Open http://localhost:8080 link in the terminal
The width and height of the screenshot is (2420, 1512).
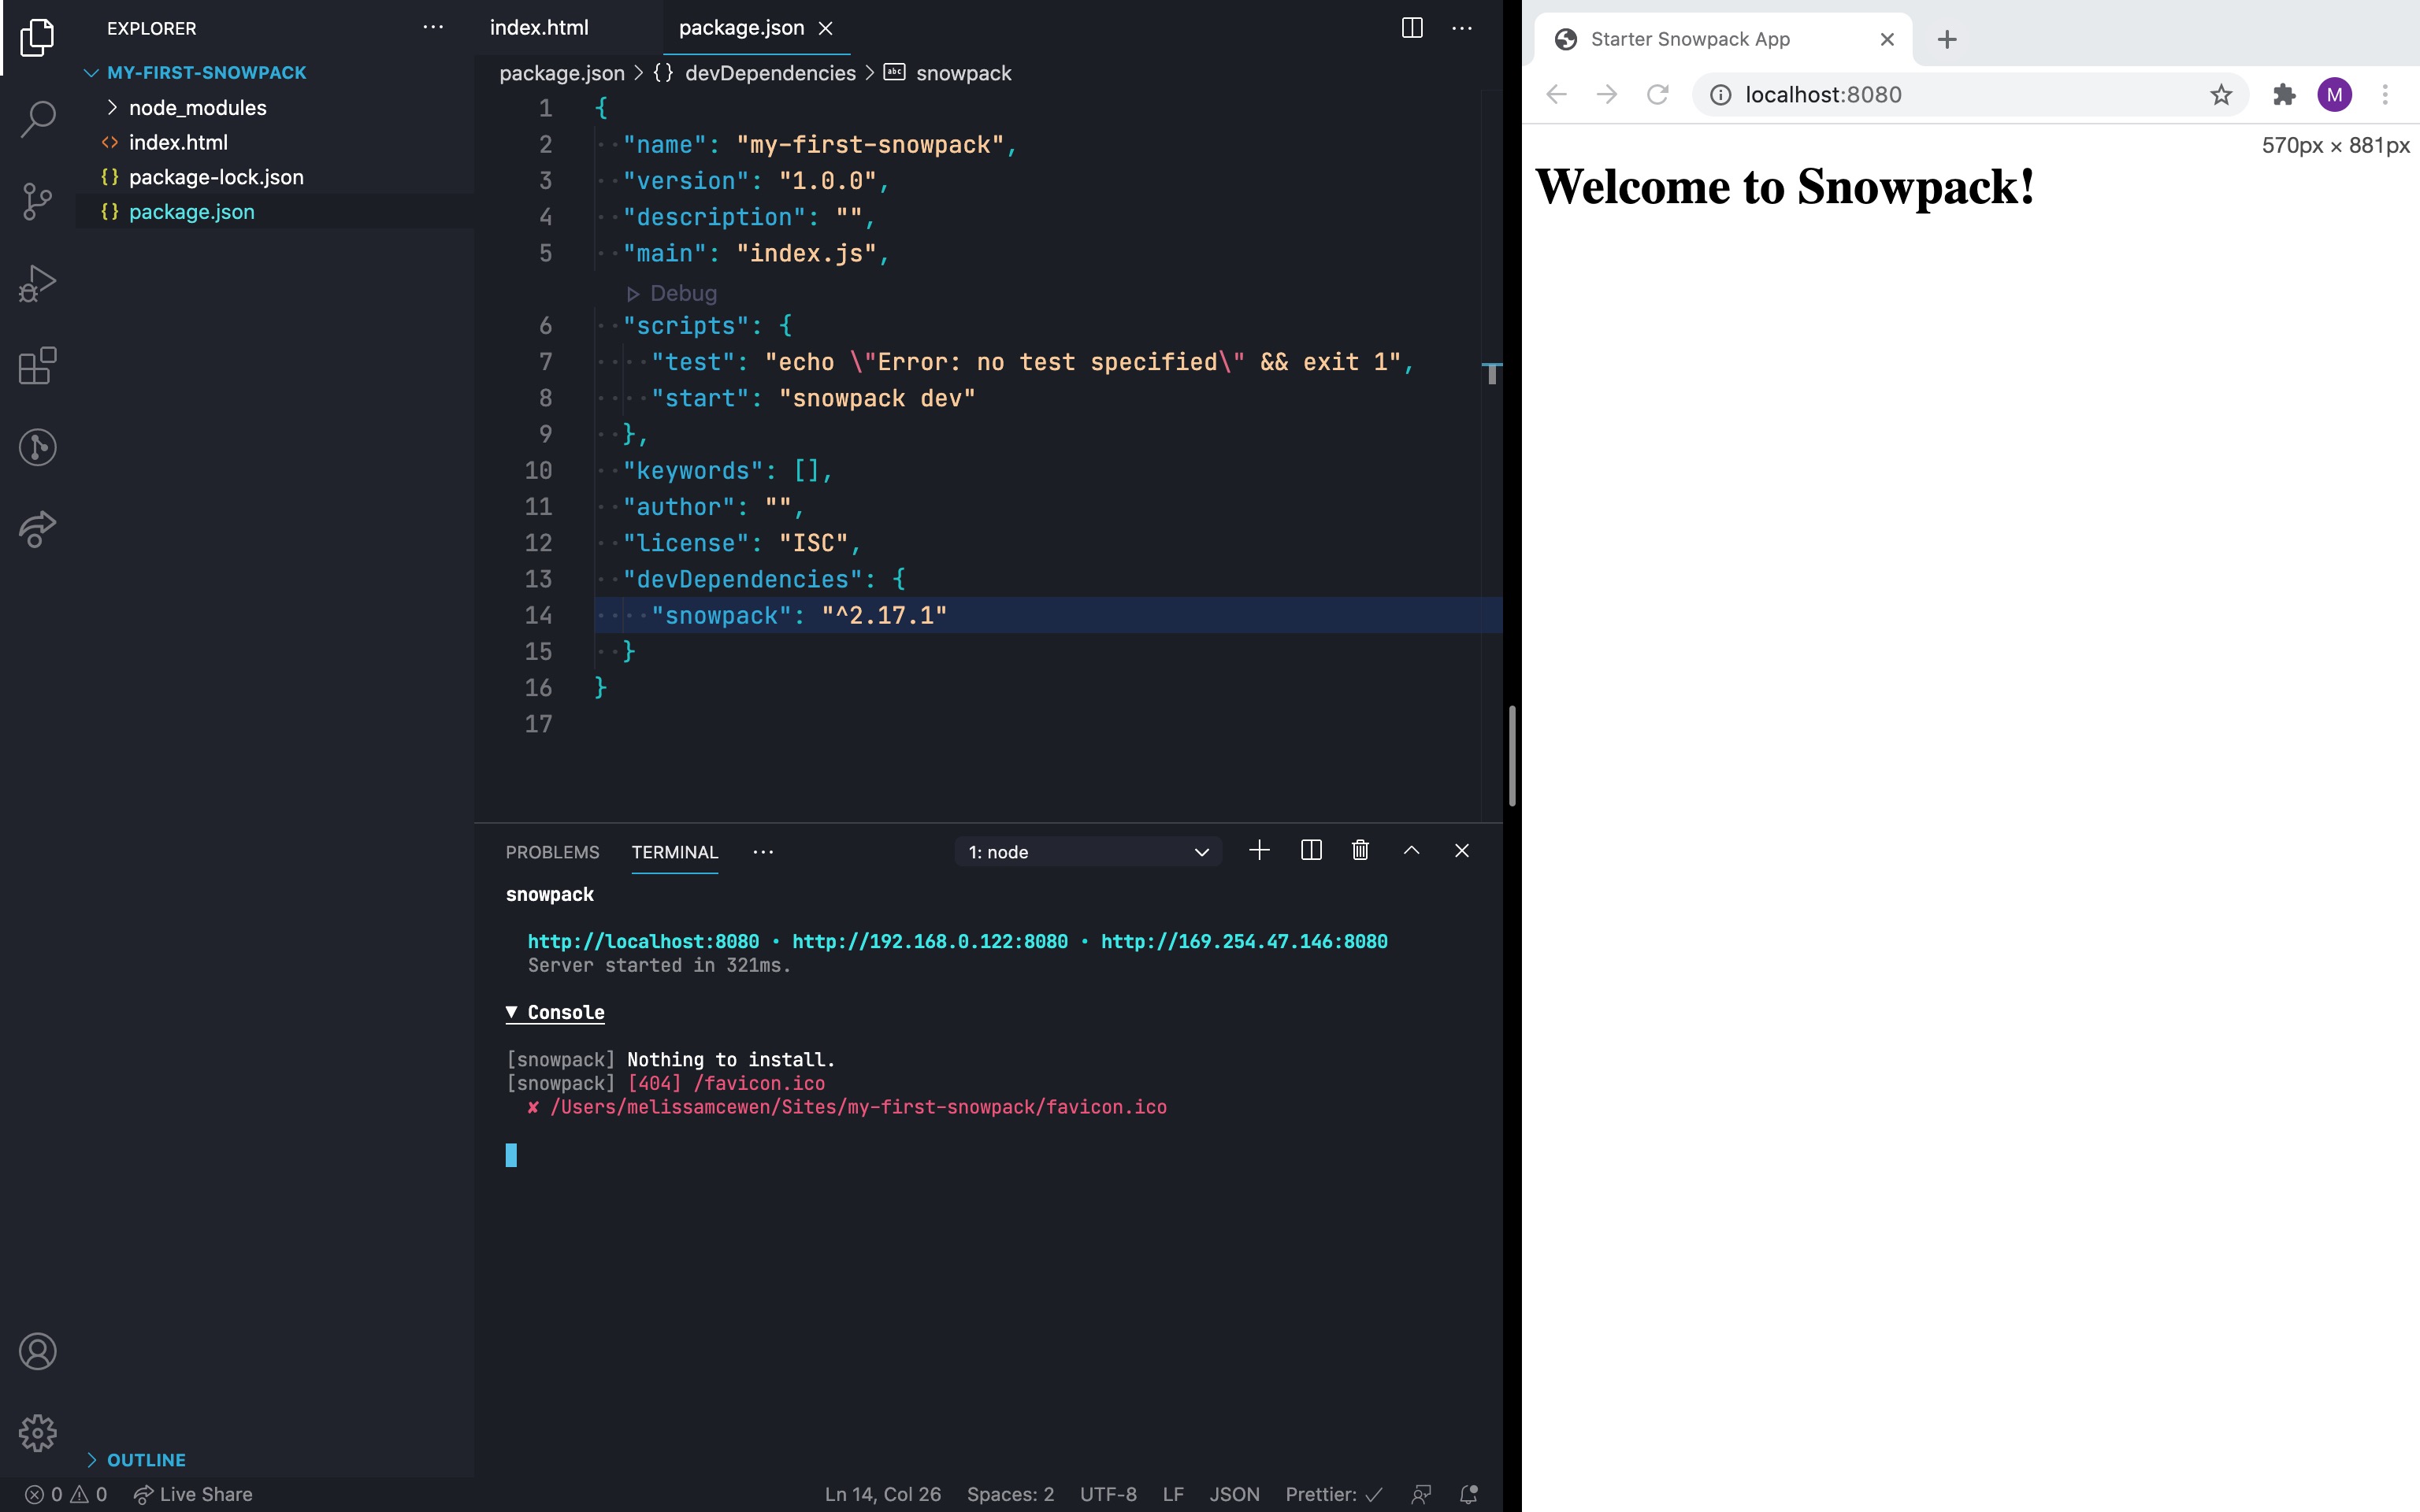[643, 941]
